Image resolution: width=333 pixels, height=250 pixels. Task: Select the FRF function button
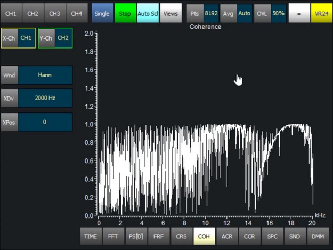coord(158,236)
